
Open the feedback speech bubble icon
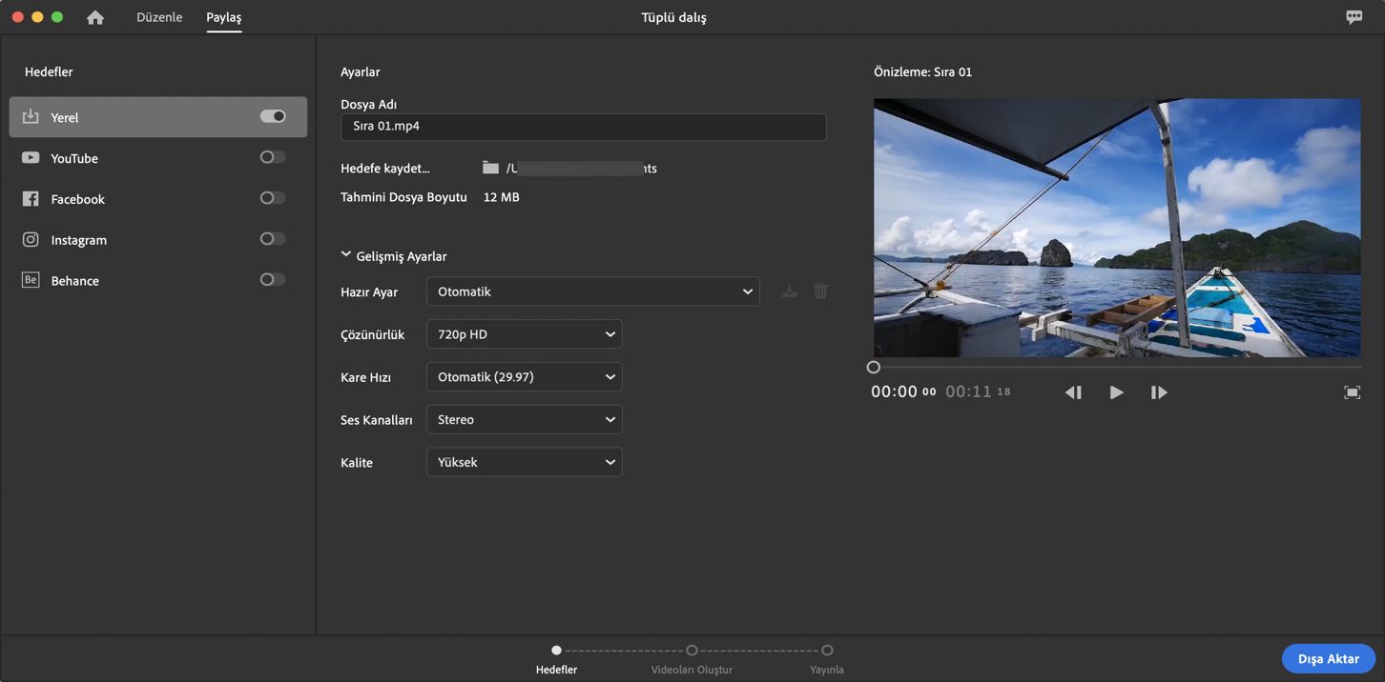pos(1354,17)
